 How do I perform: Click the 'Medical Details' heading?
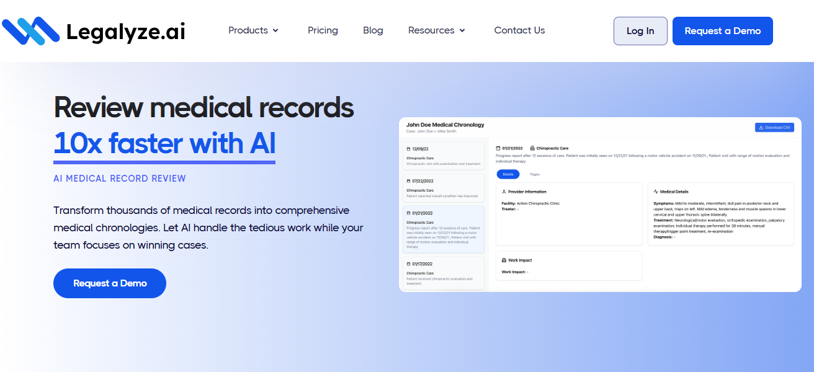[x=674, y=192]
